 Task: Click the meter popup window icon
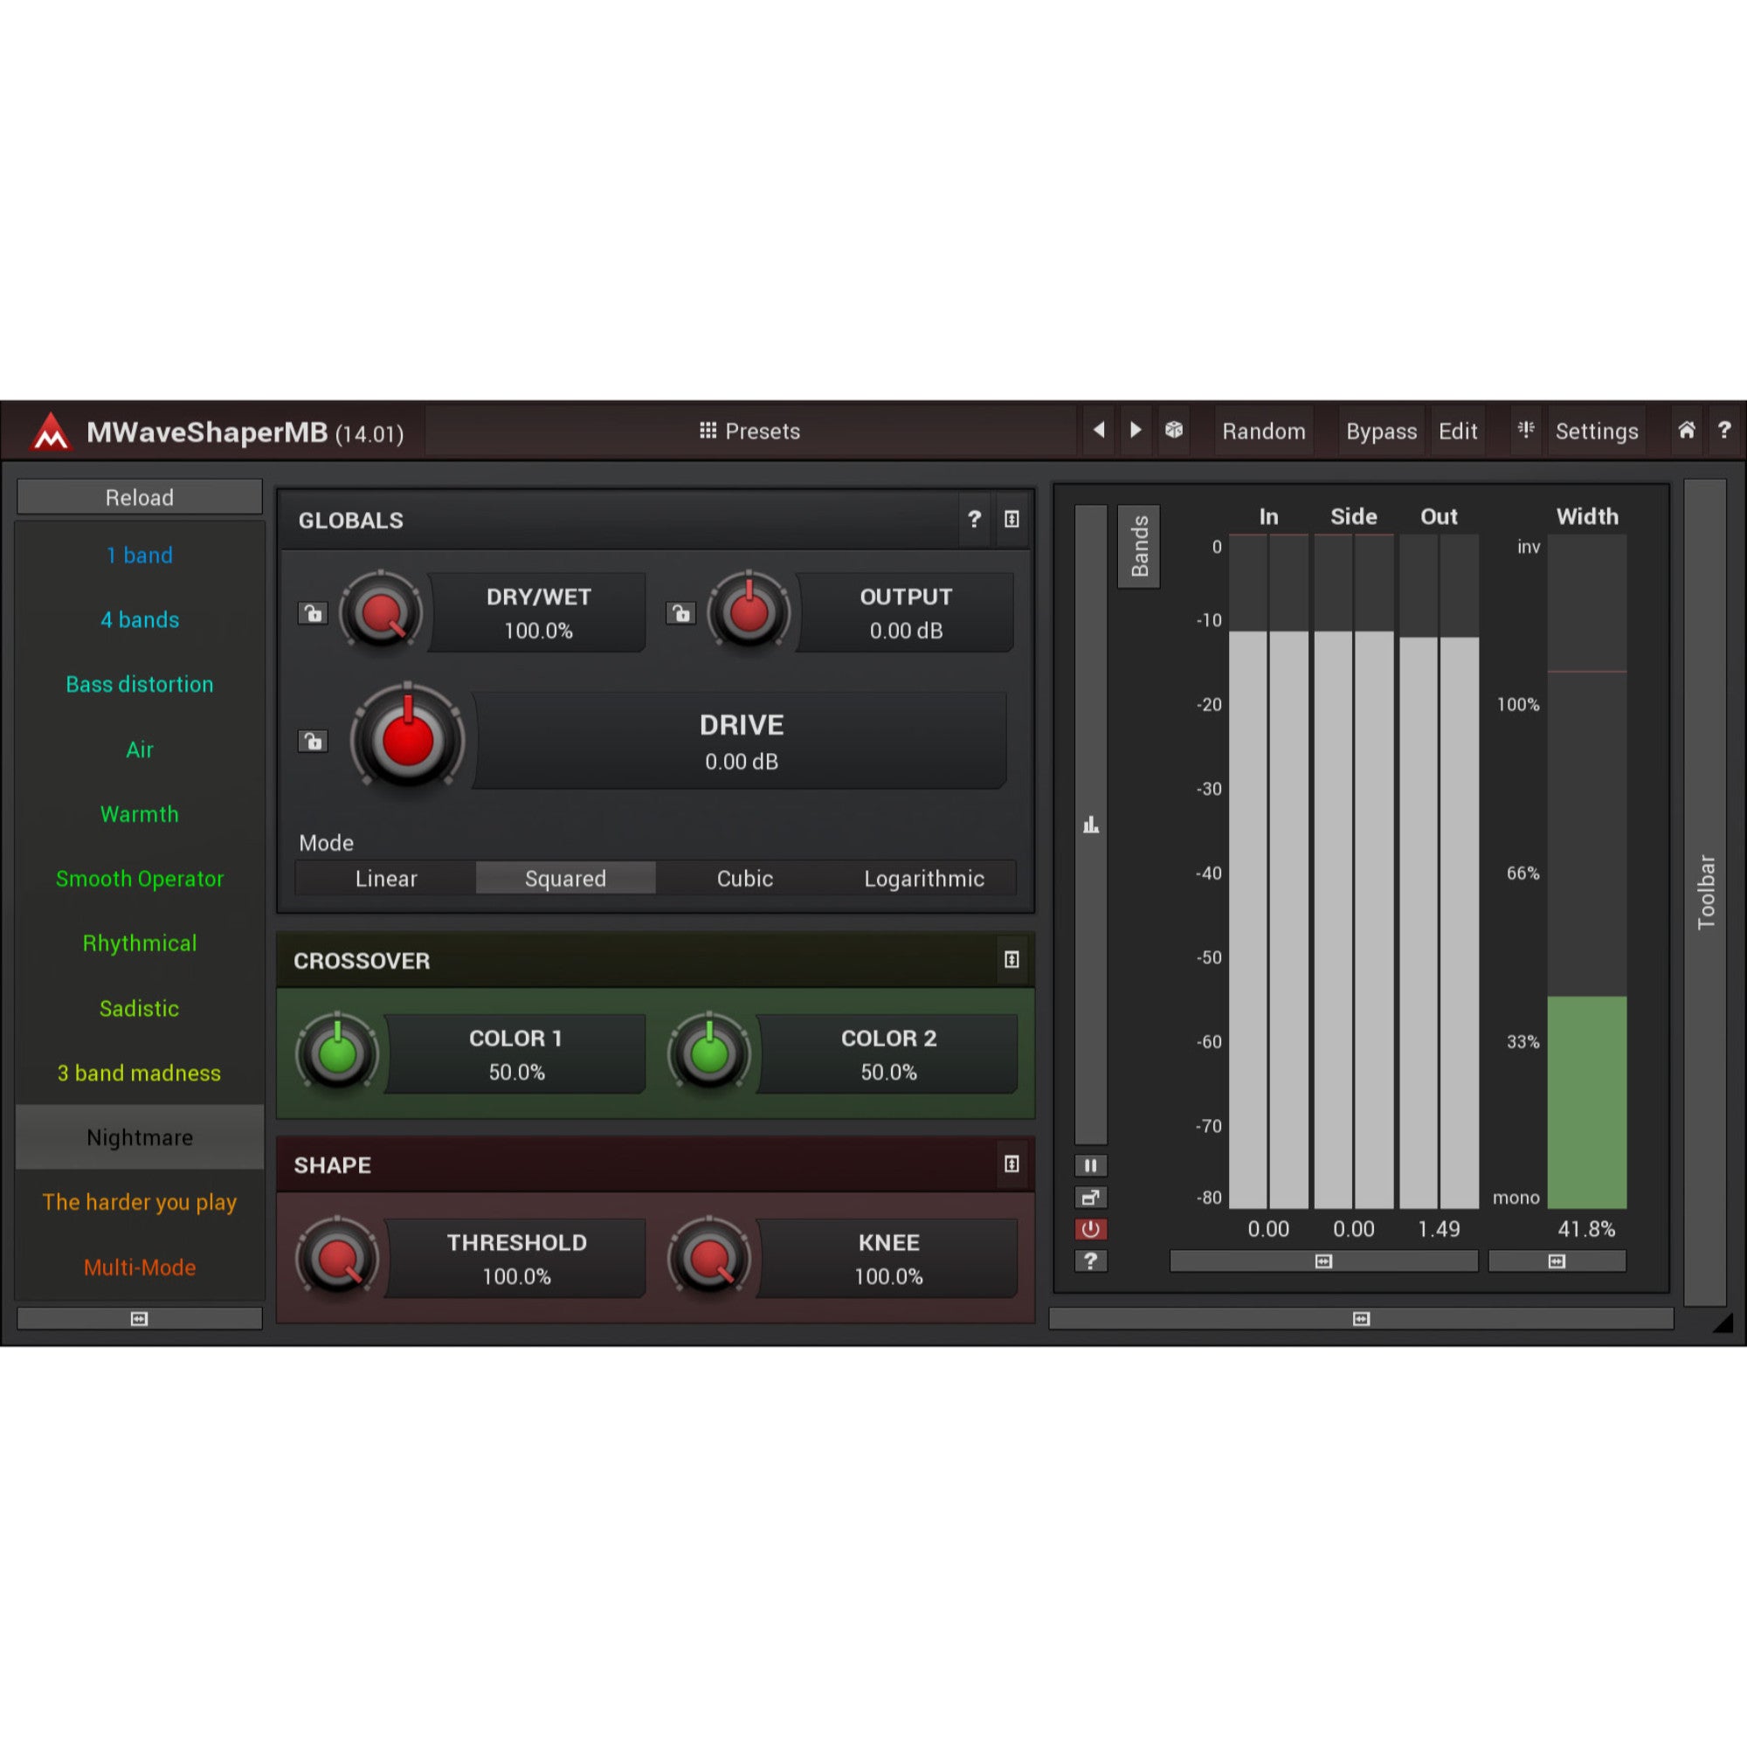(x=1090, y=1198)
